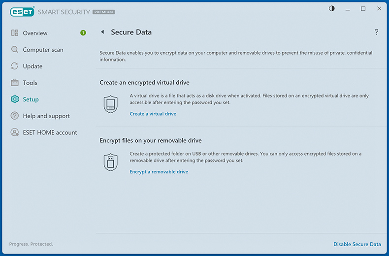
Task: Click the 'Encrypt files on your removable drive' heading
Action: pyautogui.click(x=151, y=140)
